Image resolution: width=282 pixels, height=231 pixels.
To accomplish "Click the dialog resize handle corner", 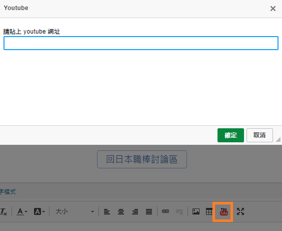I will (278, 139).
